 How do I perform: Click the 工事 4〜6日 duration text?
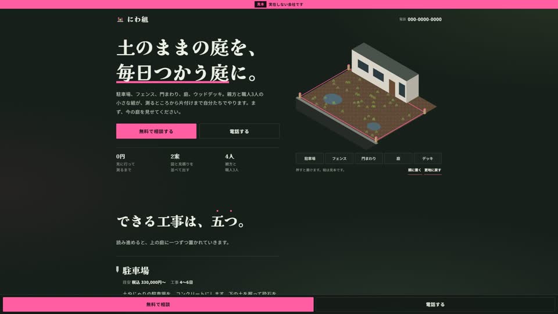tap(181, 283)
